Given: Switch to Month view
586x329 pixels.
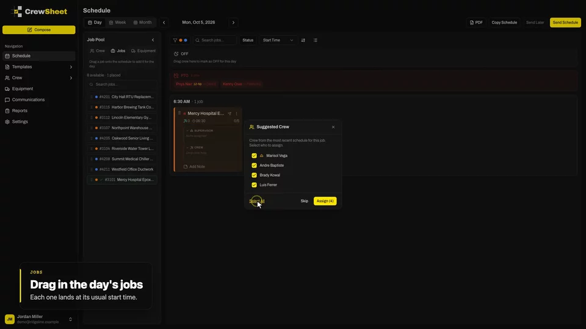Looking at the screenshot, I should pos(142,23).
